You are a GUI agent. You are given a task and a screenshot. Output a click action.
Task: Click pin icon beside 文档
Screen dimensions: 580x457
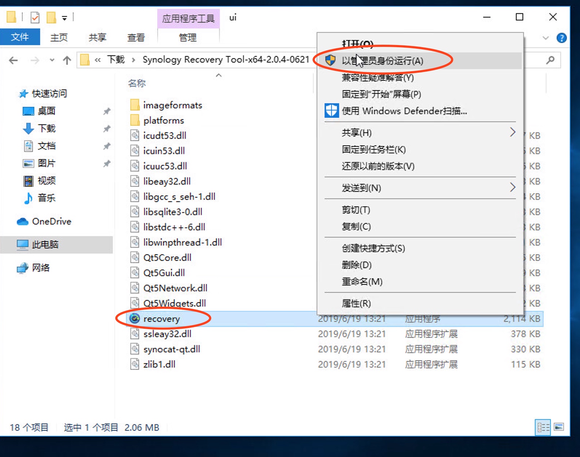[x=107, y=146]
